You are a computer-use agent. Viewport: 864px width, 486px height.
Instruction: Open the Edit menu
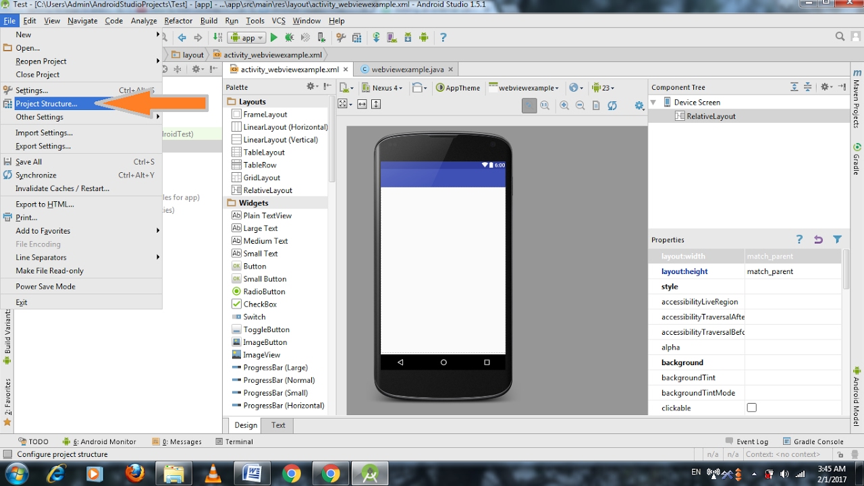click(30, 21)
